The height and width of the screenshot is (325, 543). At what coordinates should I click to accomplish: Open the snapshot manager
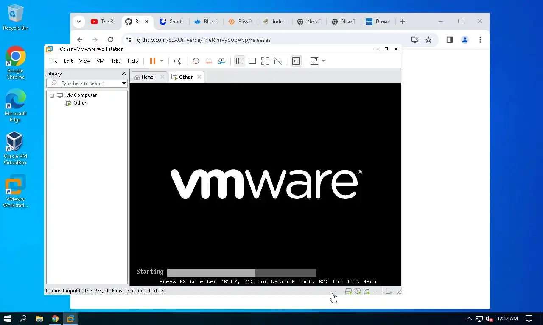point(221,61)
